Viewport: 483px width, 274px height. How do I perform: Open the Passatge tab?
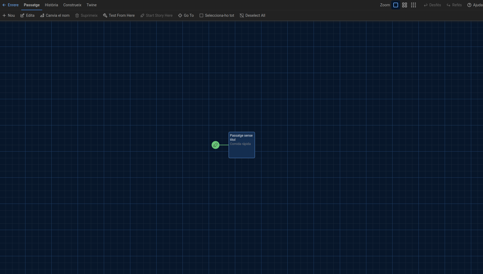(32, 5)
